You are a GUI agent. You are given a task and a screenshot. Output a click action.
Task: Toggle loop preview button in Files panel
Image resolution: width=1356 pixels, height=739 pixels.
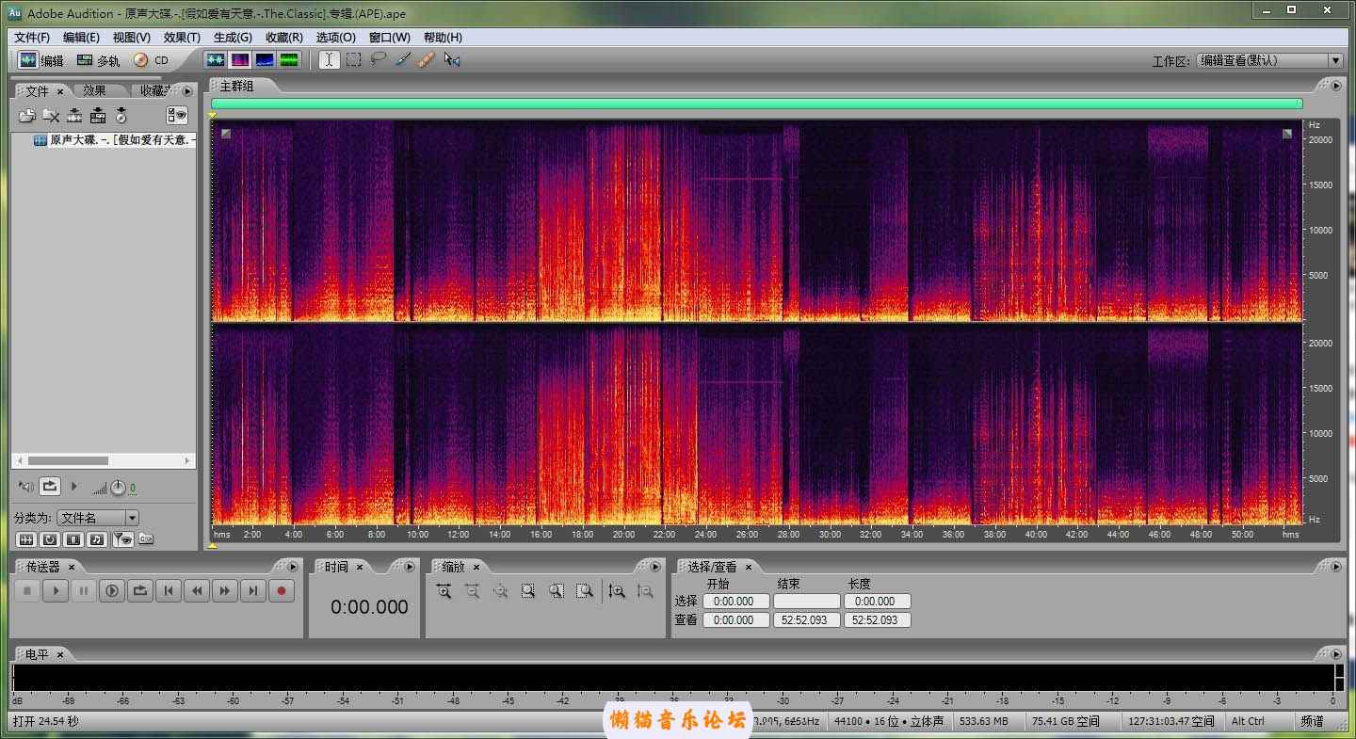(x=50, y=487)
